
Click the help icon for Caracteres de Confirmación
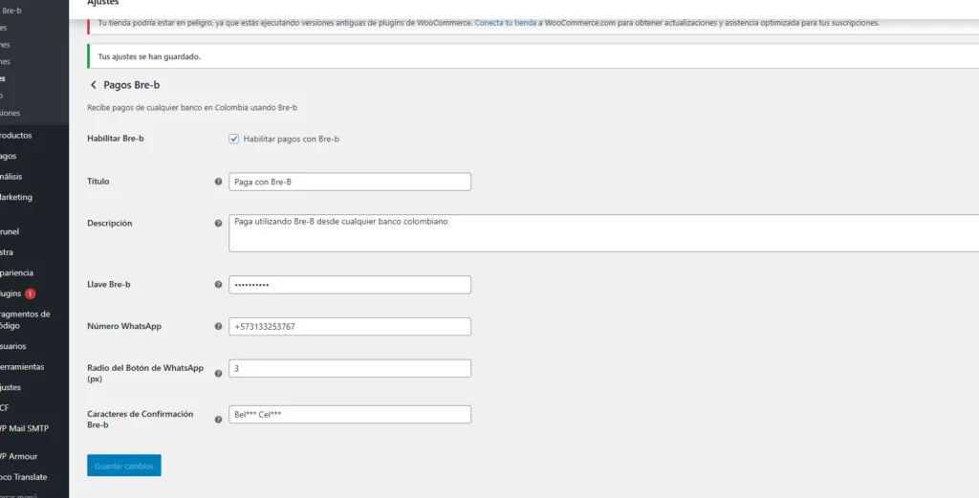click(218, 420)
